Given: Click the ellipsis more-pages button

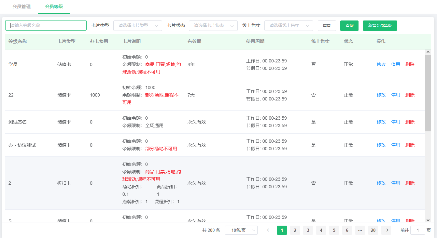Looking at the screenshot, I should click(360, 230).
